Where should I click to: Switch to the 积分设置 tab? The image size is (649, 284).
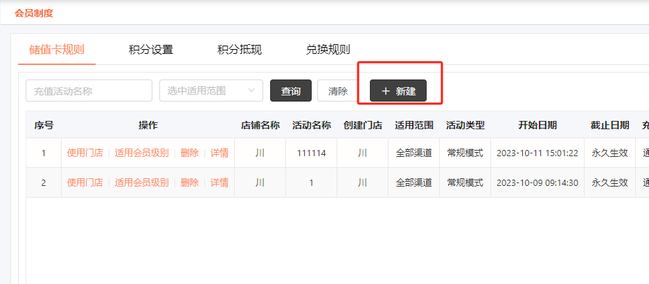[151, 50]
